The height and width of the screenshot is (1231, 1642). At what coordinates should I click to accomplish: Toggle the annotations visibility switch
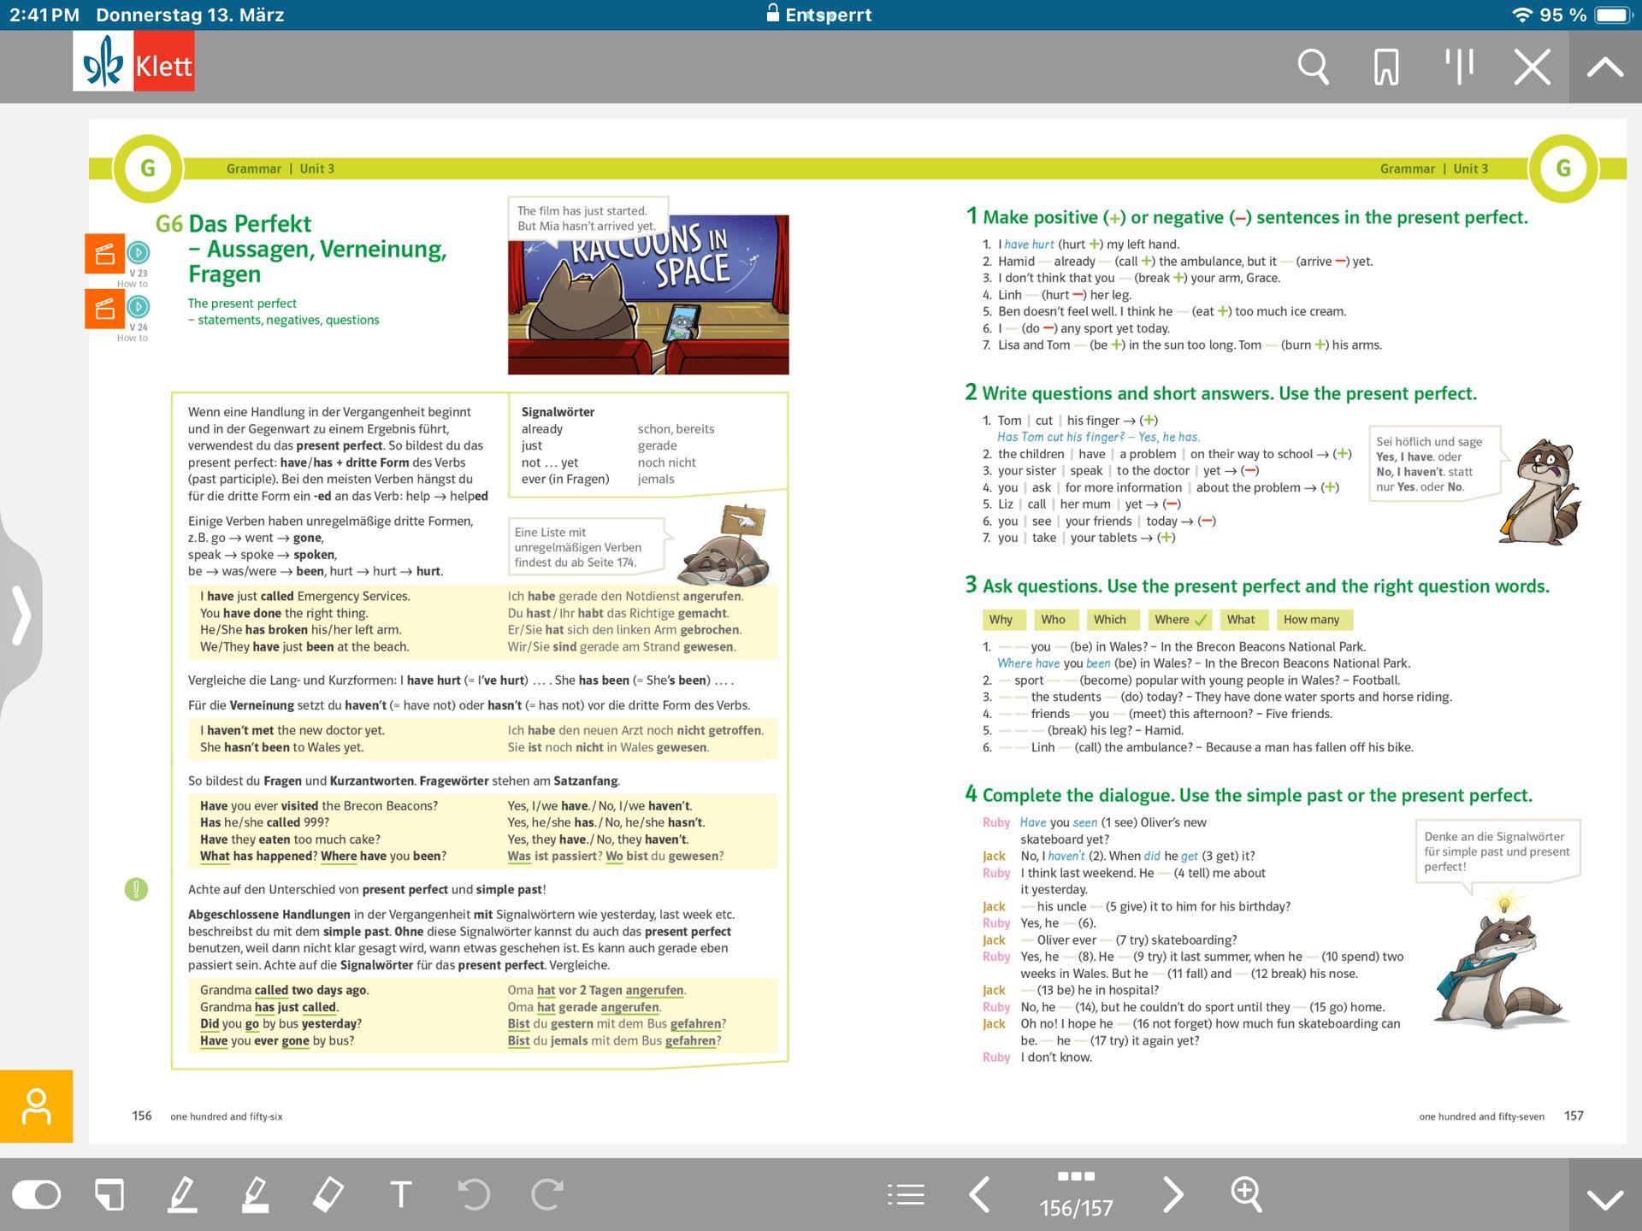pos(37,1194)
